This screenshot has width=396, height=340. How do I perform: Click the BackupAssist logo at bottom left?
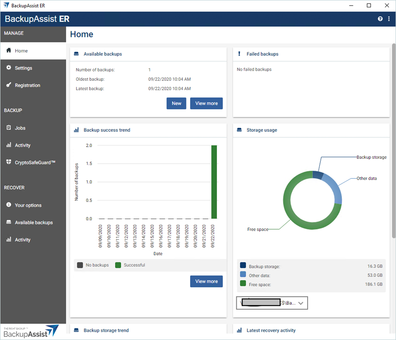coord(31,331)
